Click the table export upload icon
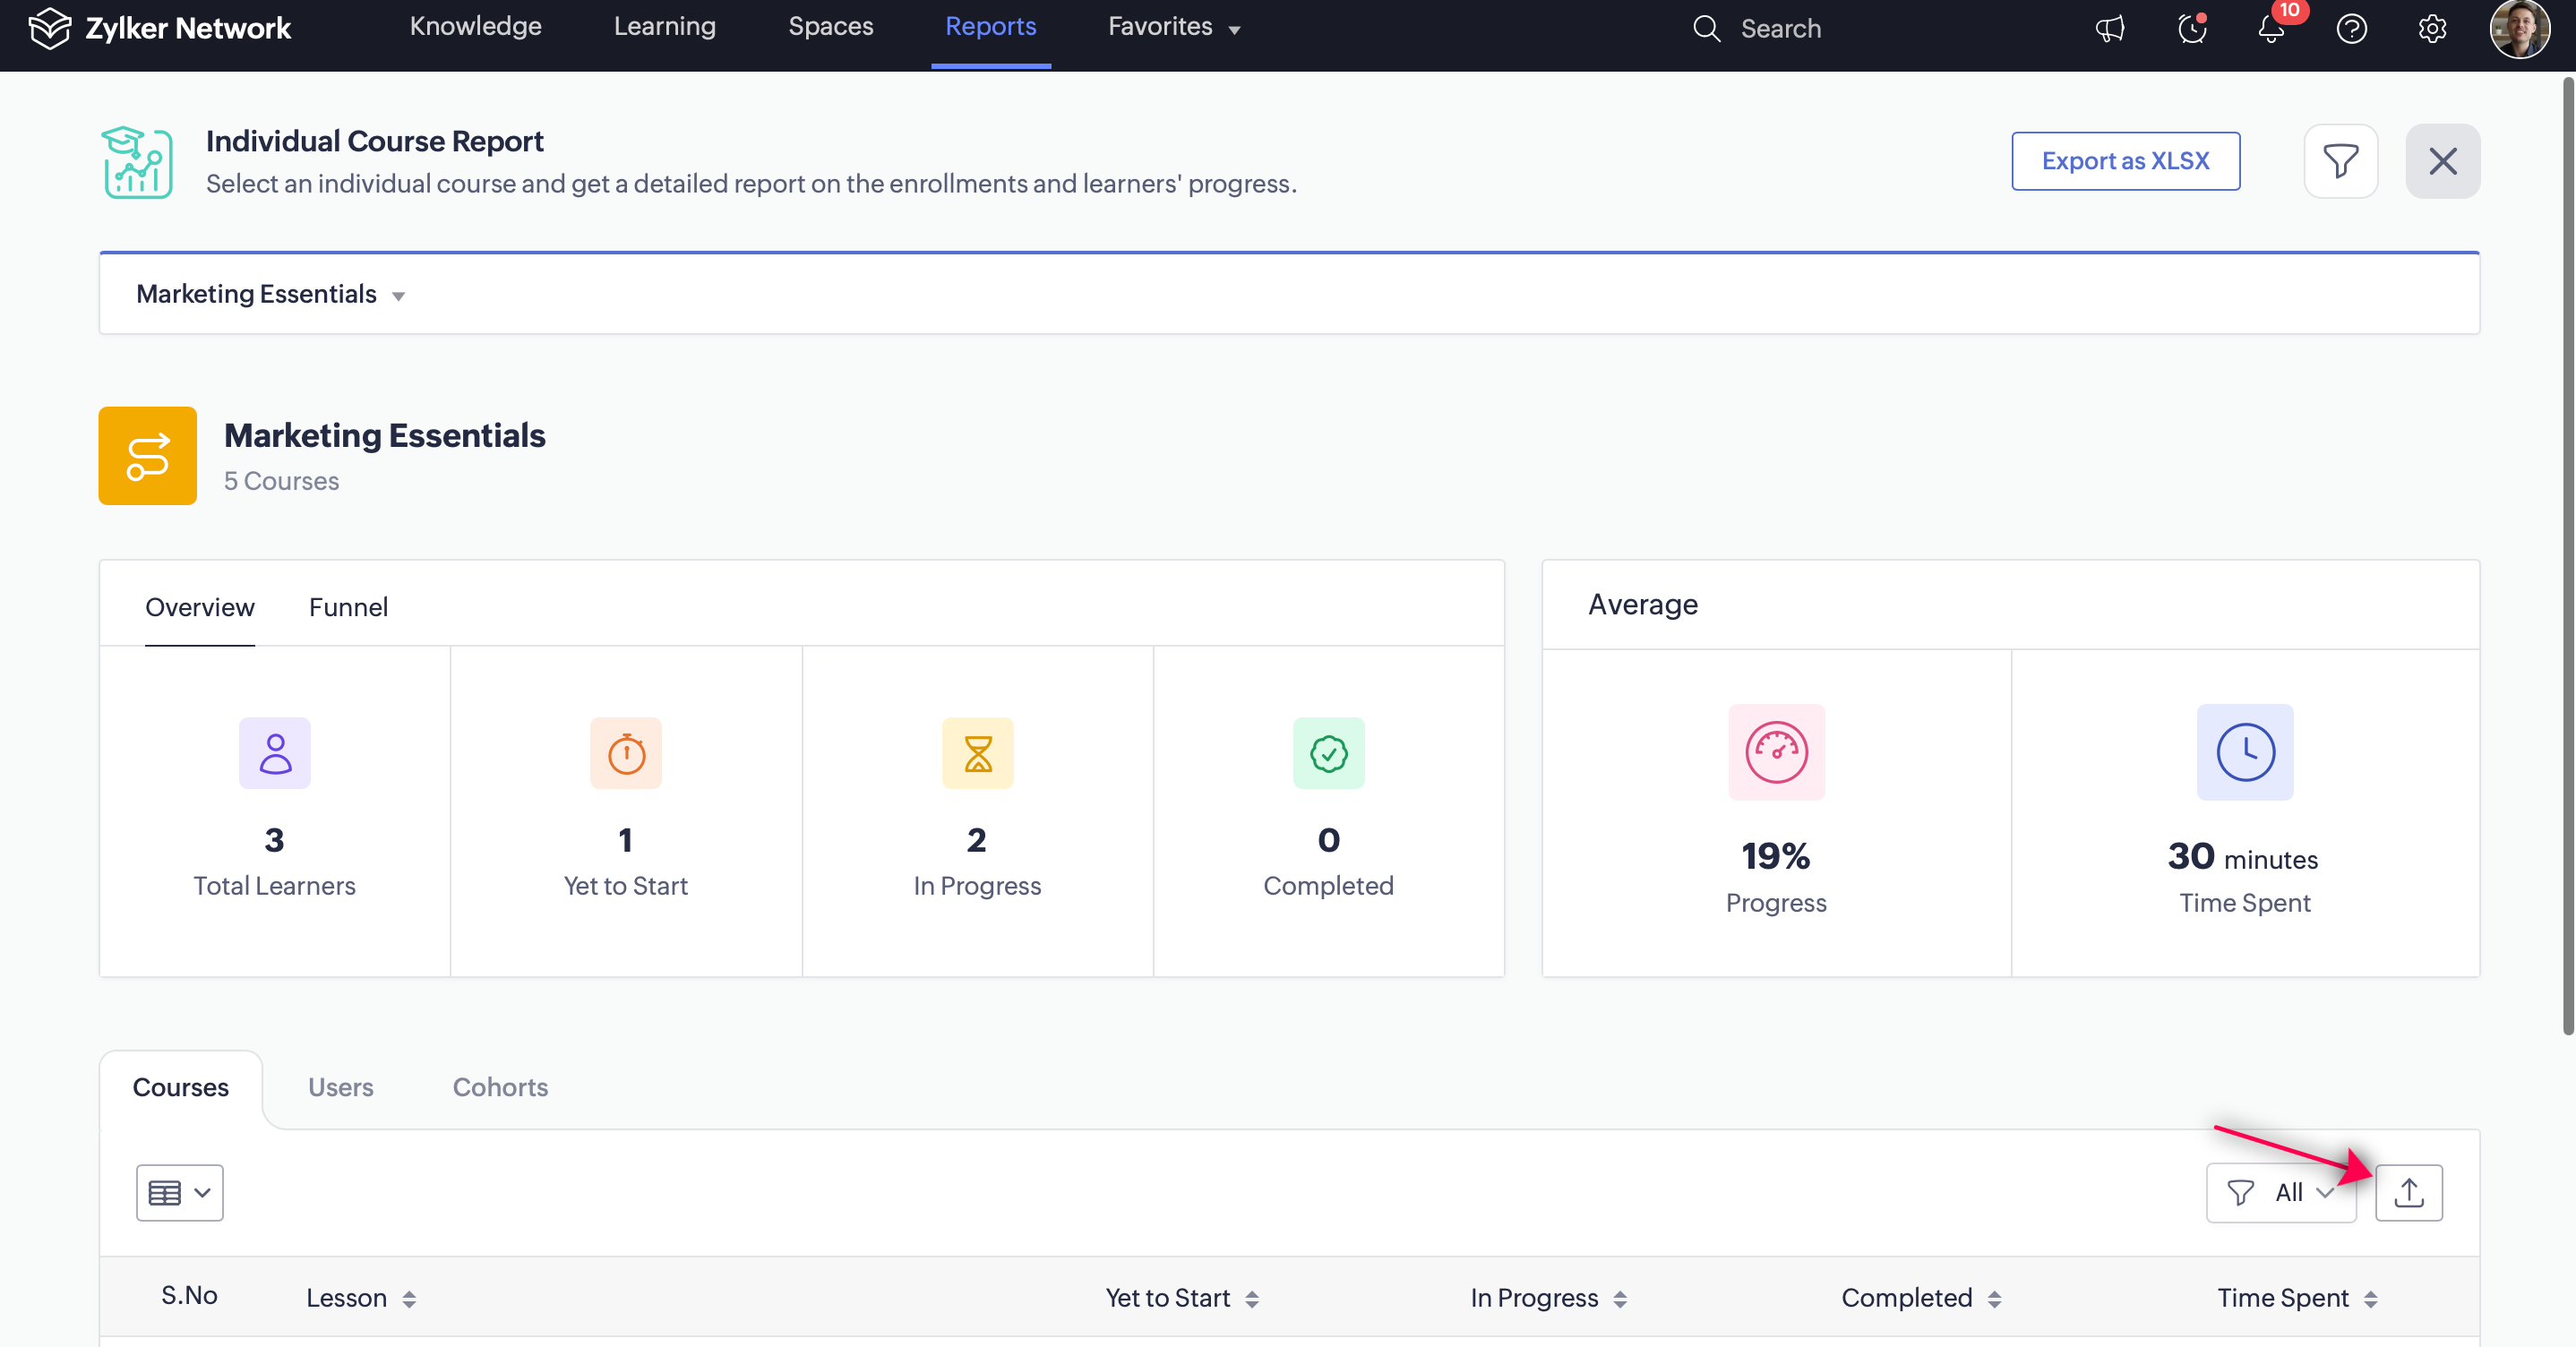 [2408, 1192]
